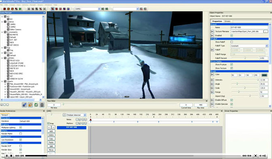
Task: Click the driver icon beside Range
Action: 212,92
